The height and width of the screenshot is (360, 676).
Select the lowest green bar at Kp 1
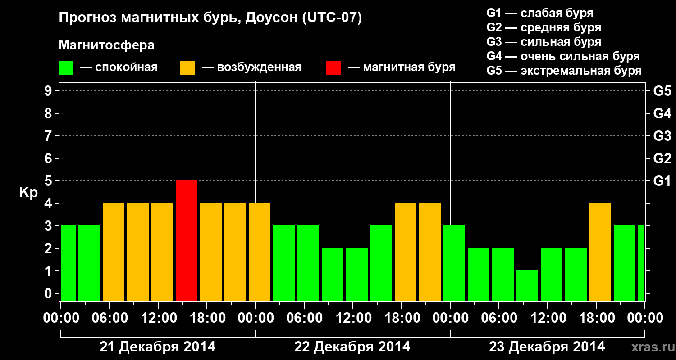point(527,285)
